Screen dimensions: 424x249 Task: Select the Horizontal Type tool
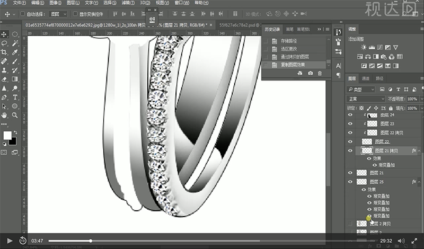[x=15, y=97]
